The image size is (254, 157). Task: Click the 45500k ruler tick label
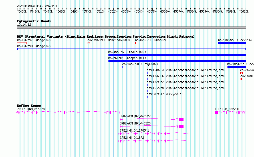tap(87, 12)
